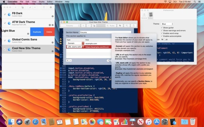Click the gear icon on FB Dark style
The height and width of the screenshot is (127, 204).
(52, 16)
